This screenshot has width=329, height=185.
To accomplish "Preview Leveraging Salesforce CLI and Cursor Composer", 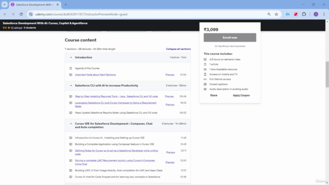I will pos(170,104).
